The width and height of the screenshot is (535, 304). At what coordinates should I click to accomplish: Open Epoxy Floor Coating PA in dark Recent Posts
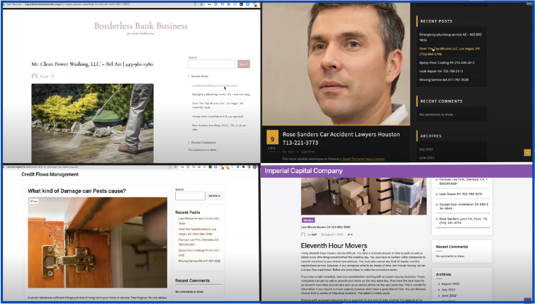coord(446,63)
